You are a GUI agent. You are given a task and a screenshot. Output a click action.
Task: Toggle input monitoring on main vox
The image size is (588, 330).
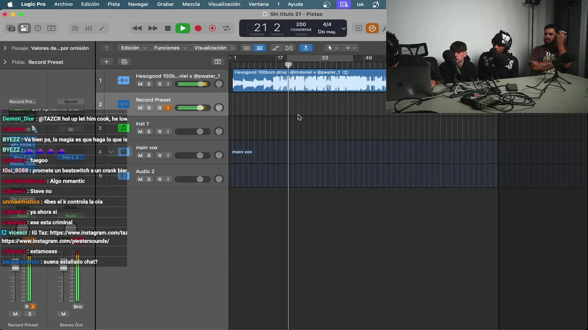coord(168,155)
